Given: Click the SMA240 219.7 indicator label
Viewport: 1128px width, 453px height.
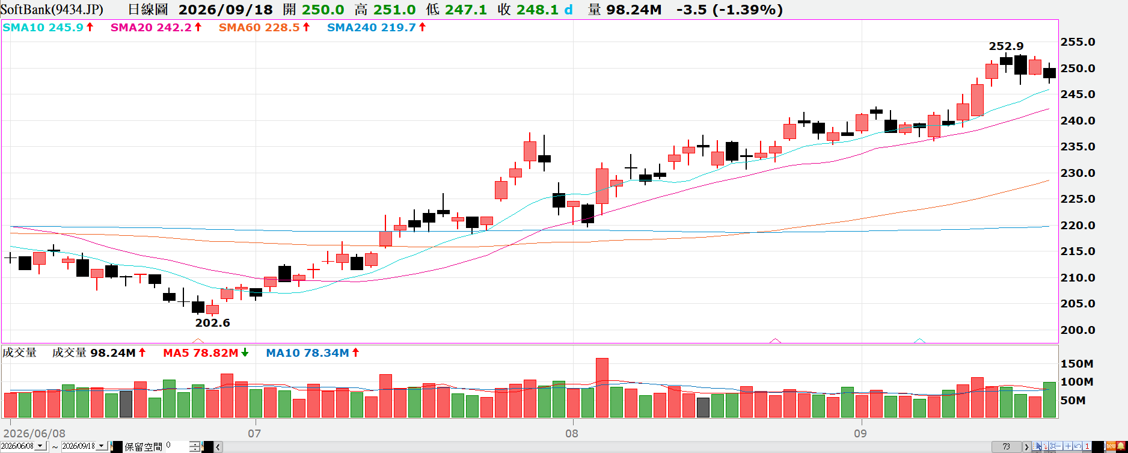Looking at the screenshot, I should click(372, 27).
